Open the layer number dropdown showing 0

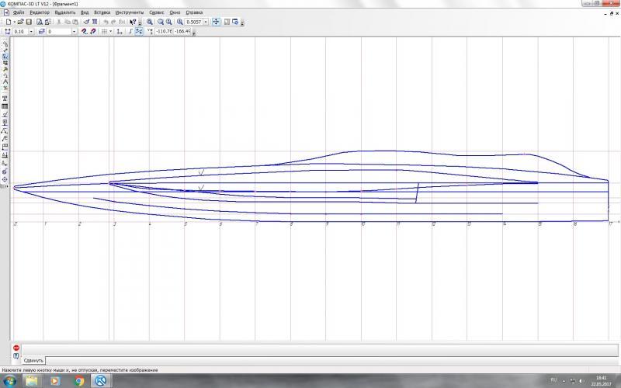click(x=75, y=32)
